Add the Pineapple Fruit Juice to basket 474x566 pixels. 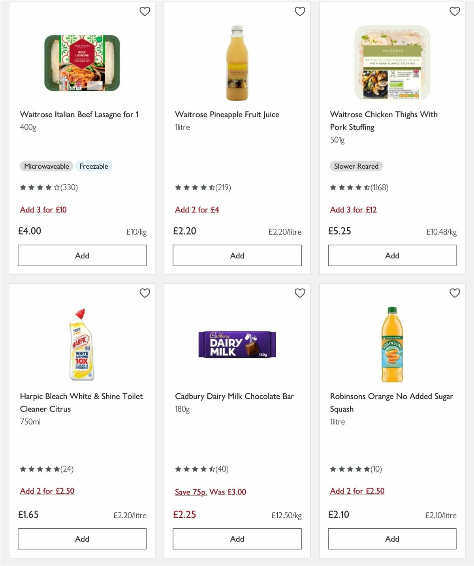(x=237, y=256)
